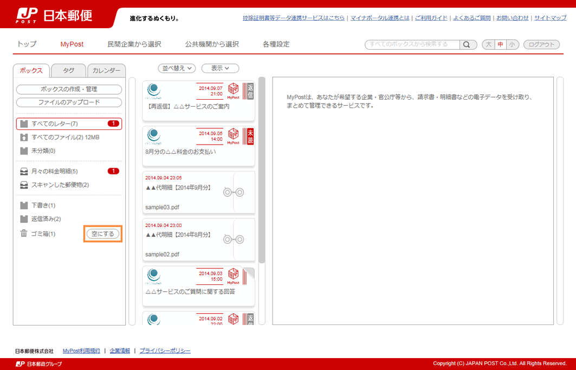Click MyPost icon on 2014.09.03 letter
The height and width of the screenshot is (370, 576).
(233, 276)
